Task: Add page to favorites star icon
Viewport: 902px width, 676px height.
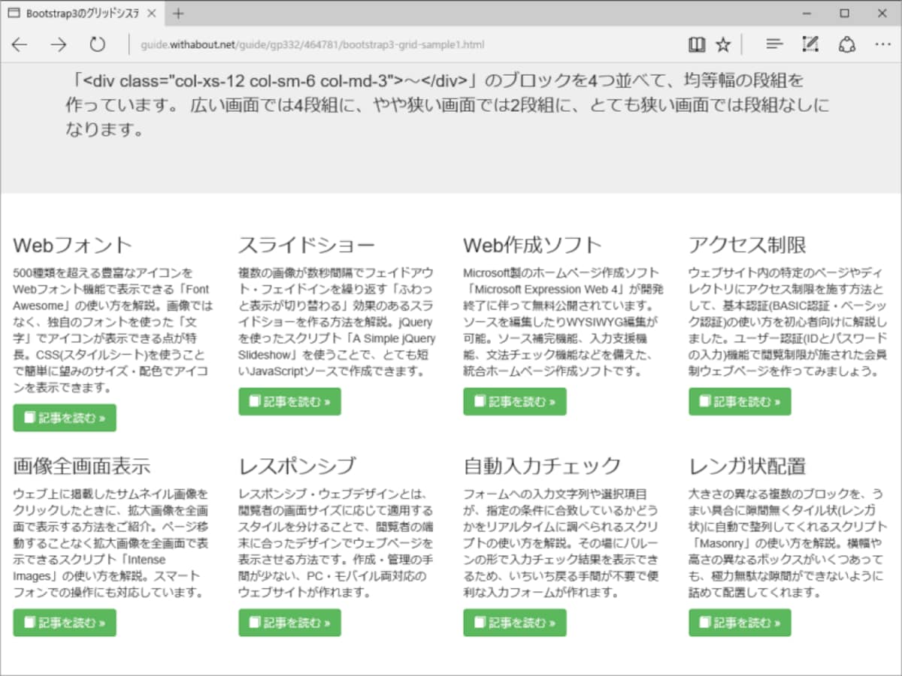Action: point(723,45)
